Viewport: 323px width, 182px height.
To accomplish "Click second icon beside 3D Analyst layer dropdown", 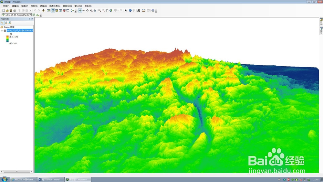I will click(37, 15).
